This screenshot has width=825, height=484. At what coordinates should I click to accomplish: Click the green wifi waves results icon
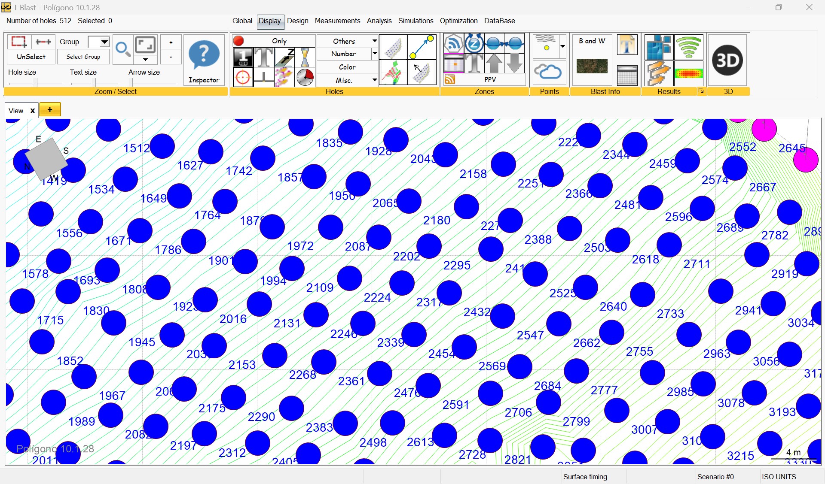coord(688,47)
